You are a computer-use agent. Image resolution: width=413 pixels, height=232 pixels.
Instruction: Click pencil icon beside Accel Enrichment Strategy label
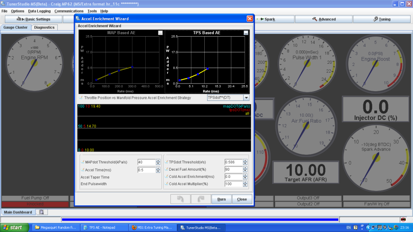tap(81, 98)
